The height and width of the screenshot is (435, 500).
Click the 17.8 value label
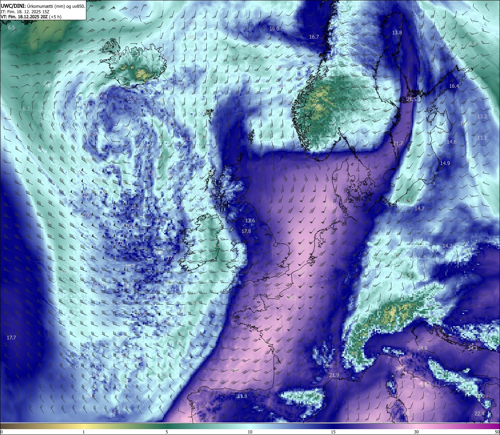(246, 231)
